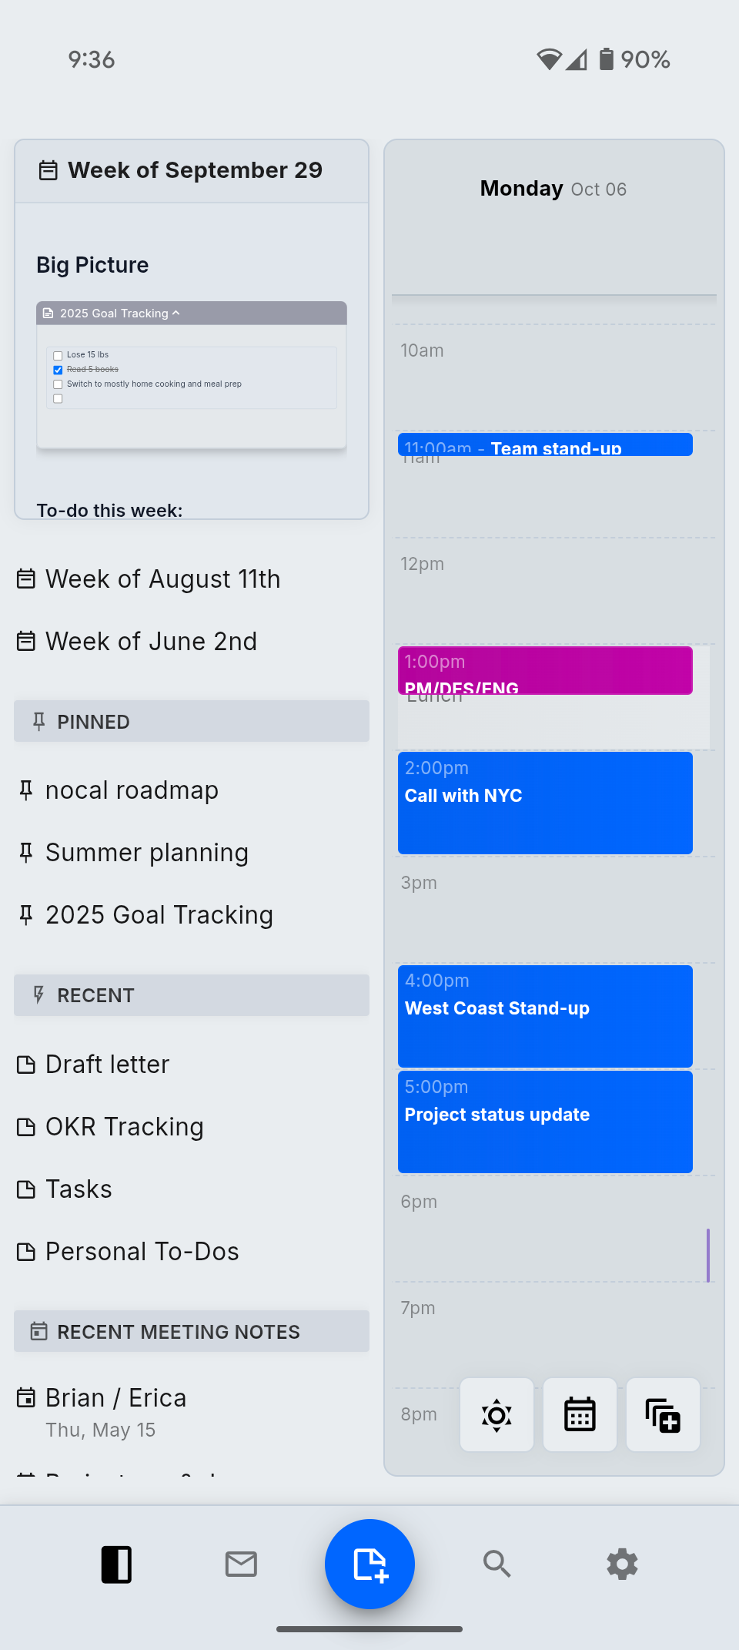This screenshot has height=1650, width=739.
Task: Uncheck the "Read 5 books" checkbox
Action: pos(58,370)
